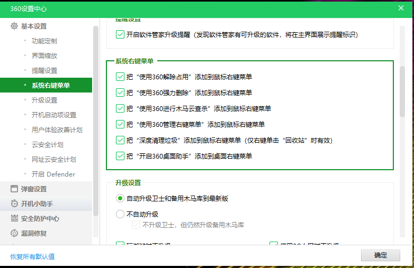Viewport: 414px width, 268px height.
Task: Click the left sidebar scrollbar
Action: (96, 121)
